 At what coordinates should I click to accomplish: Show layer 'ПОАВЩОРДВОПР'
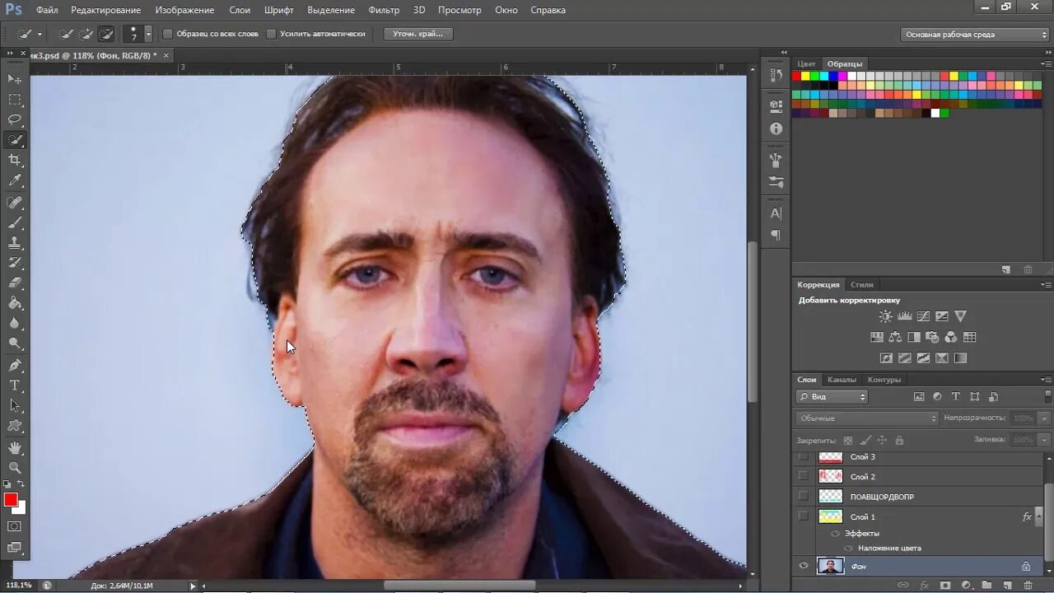(803, 496)
